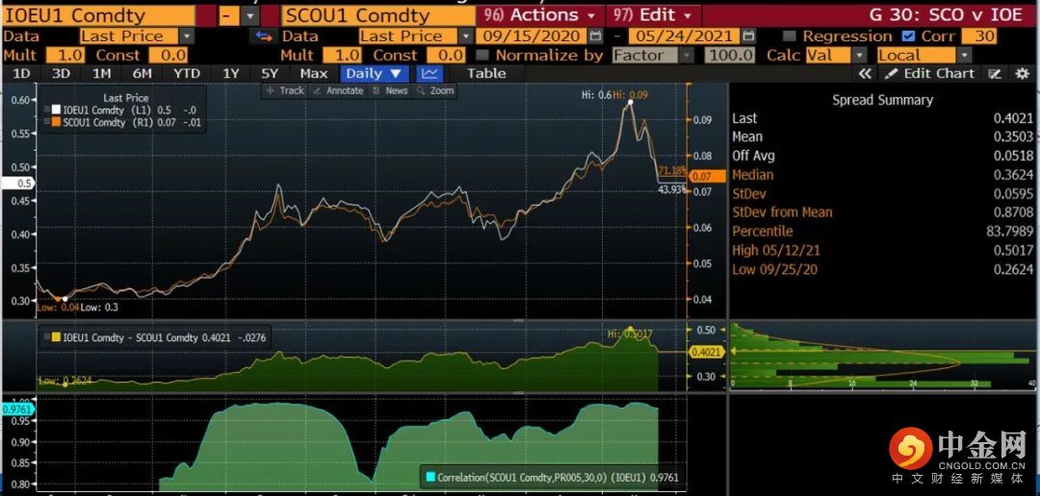Image resolution: width=1040 pixels, height=496 pixels.
Task: Click the 0.4021 spread axis marker
Action: (x=707, y=353)
